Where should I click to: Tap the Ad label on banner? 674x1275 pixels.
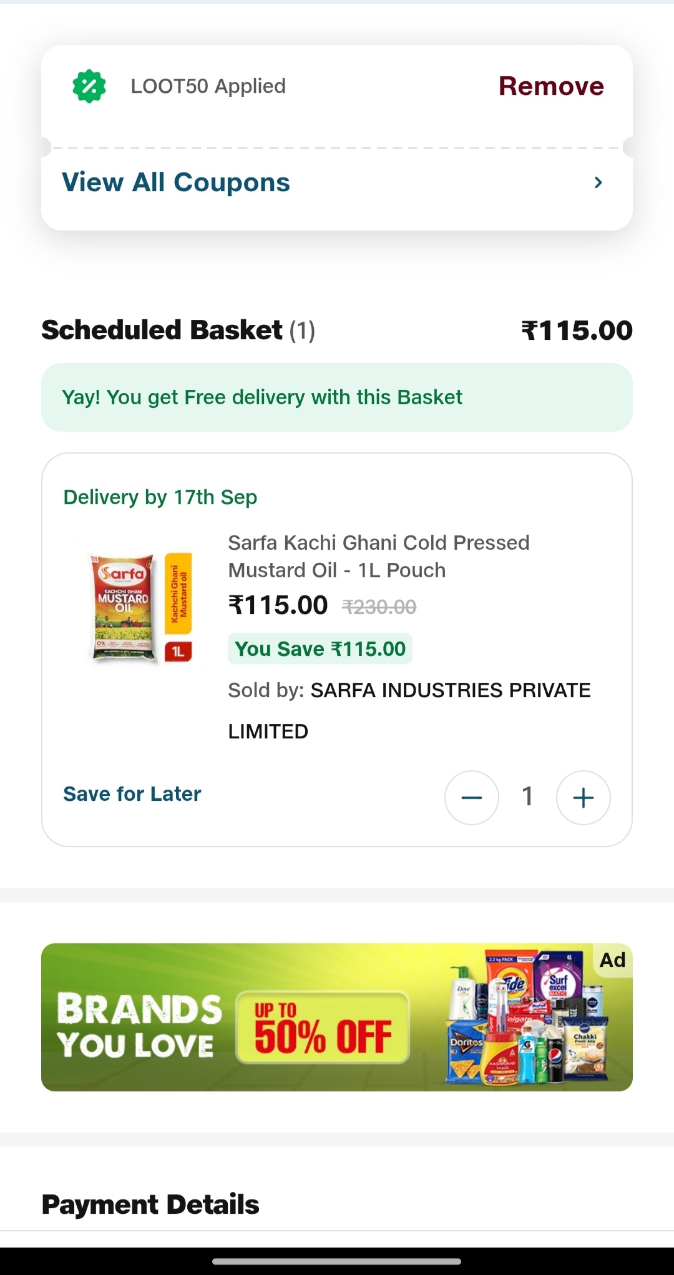[612, 960]
